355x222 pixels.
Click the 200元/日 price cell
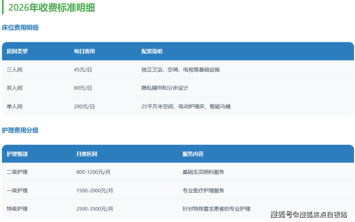[84, 106]
